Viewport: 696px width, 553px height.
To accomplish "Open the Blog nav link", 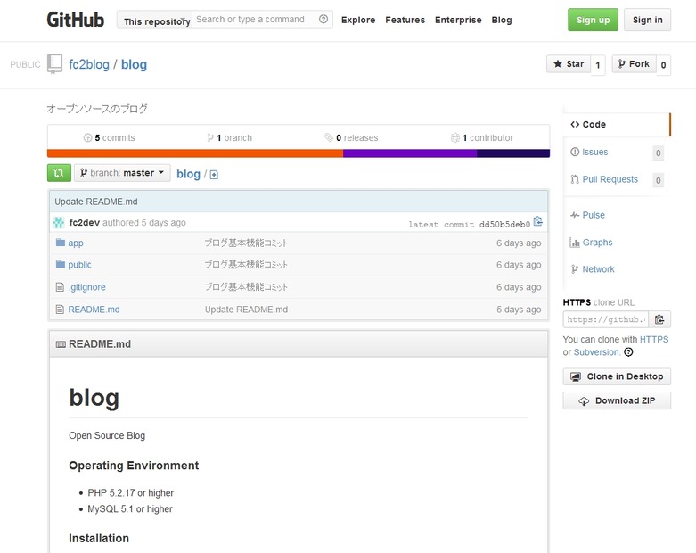I will tap(502, 20).
